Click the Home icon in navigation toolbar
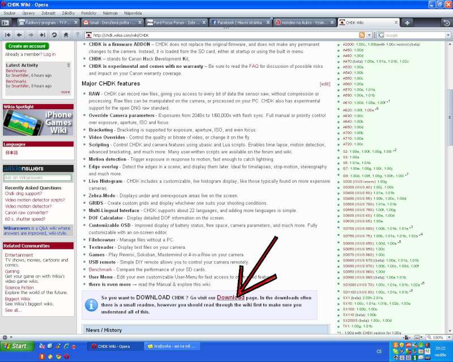Viewport: 453px width, 362px height. [x=66, y=35]
